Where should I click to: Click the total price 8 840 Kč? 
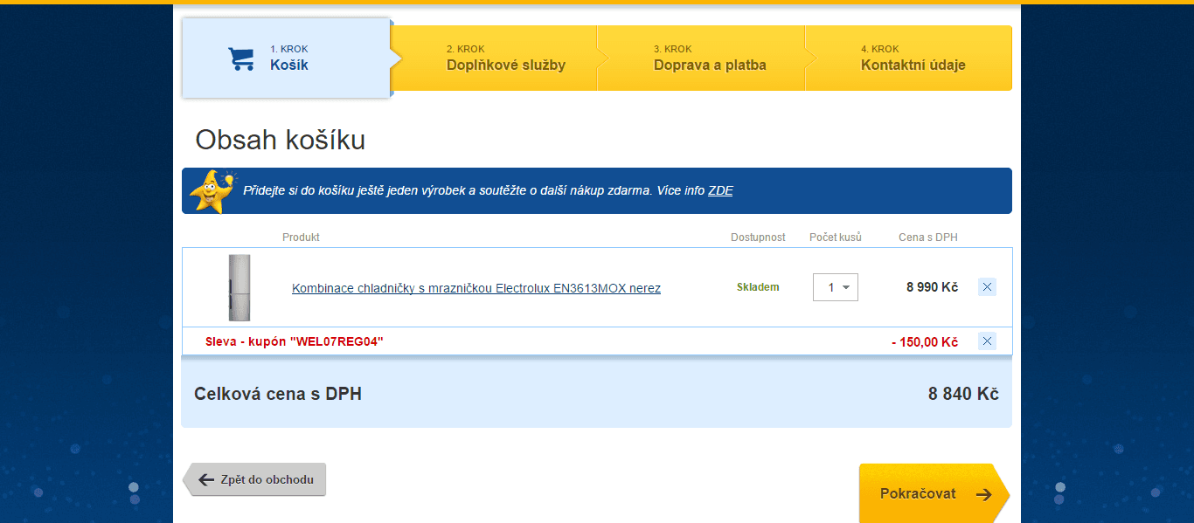click(x=962, y=395)
